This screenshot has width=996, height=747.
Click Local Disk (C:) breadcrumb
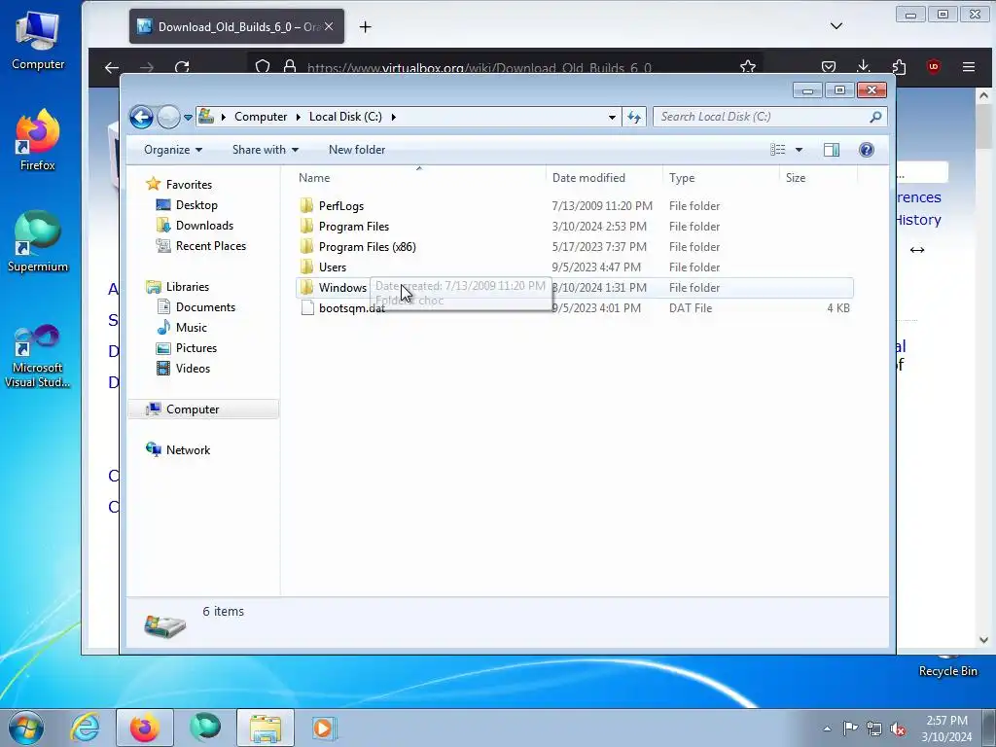pyautogui.click(x=345, y=117)
